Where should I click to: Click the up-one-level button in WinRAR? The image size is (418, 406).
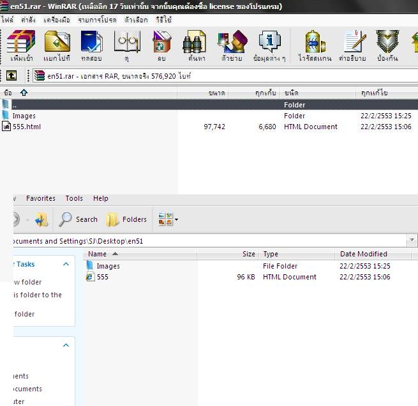coord(11,75)
